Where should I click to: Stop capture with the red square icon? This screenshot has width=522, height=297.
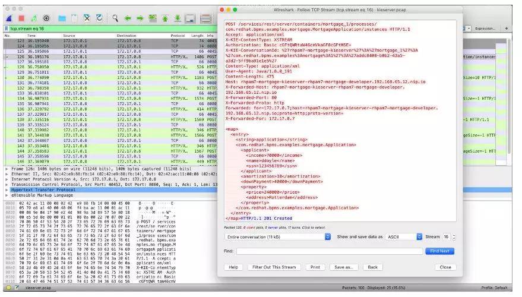(21, 18)
